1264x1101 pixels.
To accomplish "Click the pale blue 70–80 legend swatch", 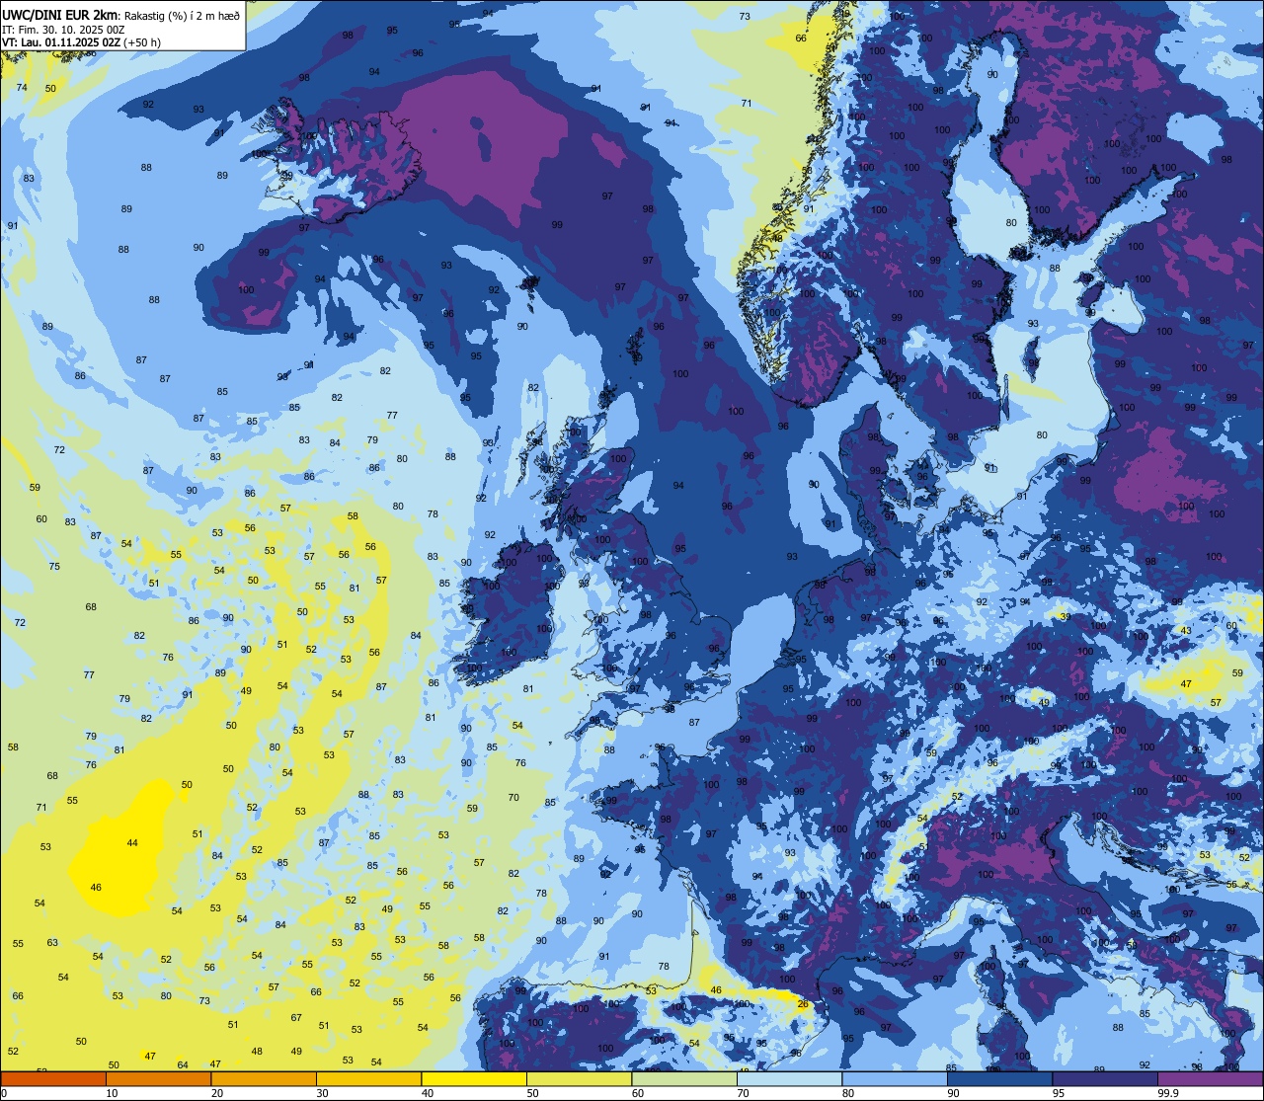I will pos(789,1078).
